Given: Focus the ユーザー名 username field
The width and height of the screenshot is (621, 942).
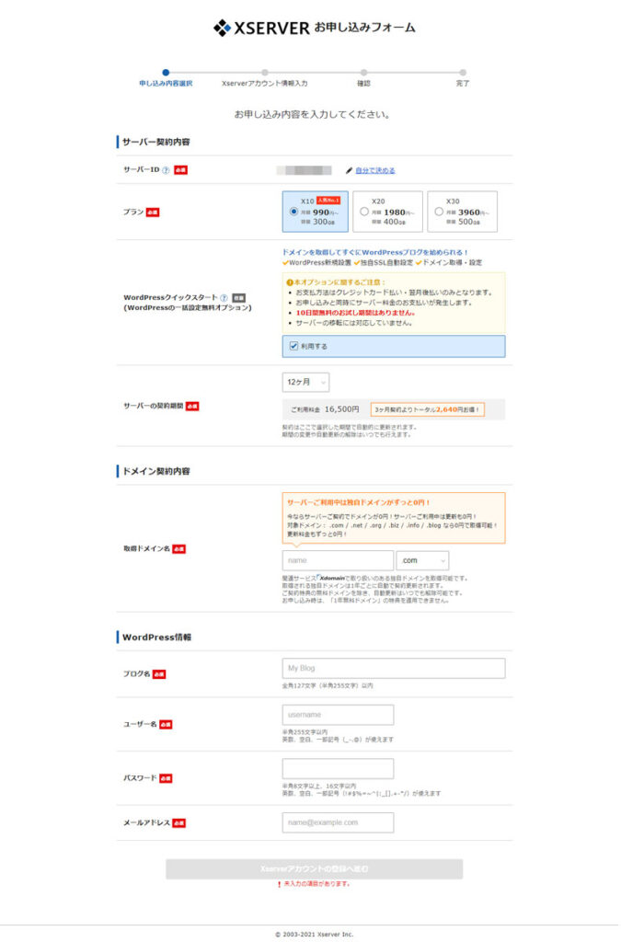Looking at the screenshot, I should 339,716.
